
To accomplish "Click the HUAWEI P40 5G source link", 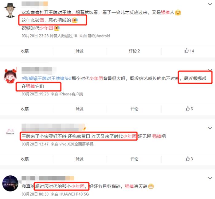I will point(74,194).
